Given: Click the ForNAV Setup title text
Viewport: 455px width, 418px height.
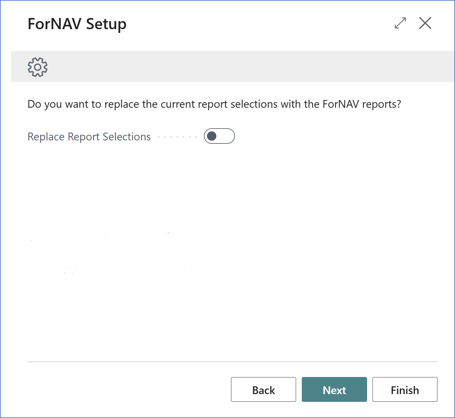Looking at the screenshot, I should click(x=77, y=24).
